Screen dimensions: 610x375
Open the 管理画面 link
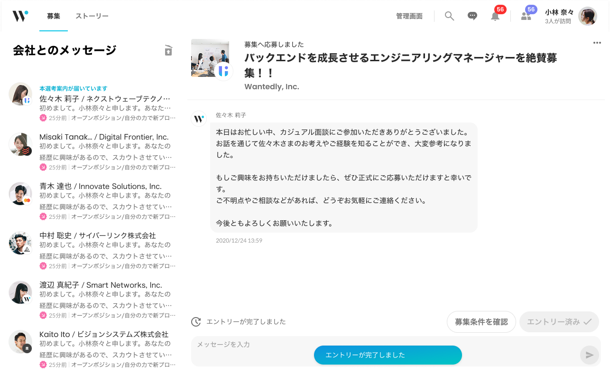(x=409, y=15)
